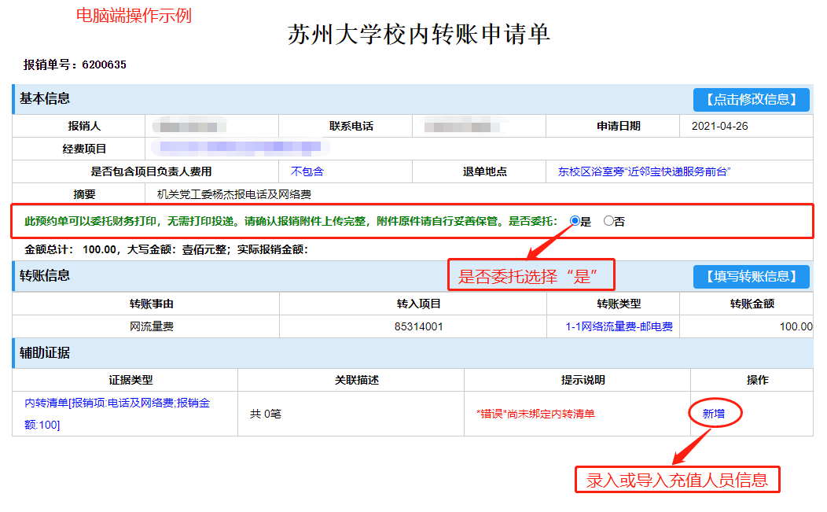Select the 是 radio button for 委托
The height and width of the screenshot is (512, 827).
pos(575,221)
